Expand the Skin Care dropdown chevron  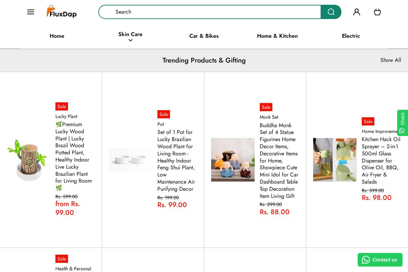pyautogui.click(x=130, y=40)
